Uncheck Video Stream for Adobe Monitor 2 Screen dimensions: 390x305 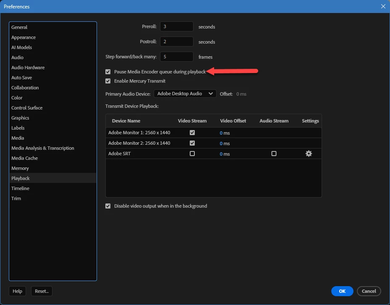pyautogui.click(x=192, y=143)
